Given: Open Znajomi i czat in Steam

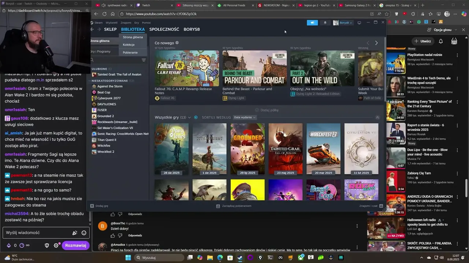Looking at the screenshot, I should point(371,206).
